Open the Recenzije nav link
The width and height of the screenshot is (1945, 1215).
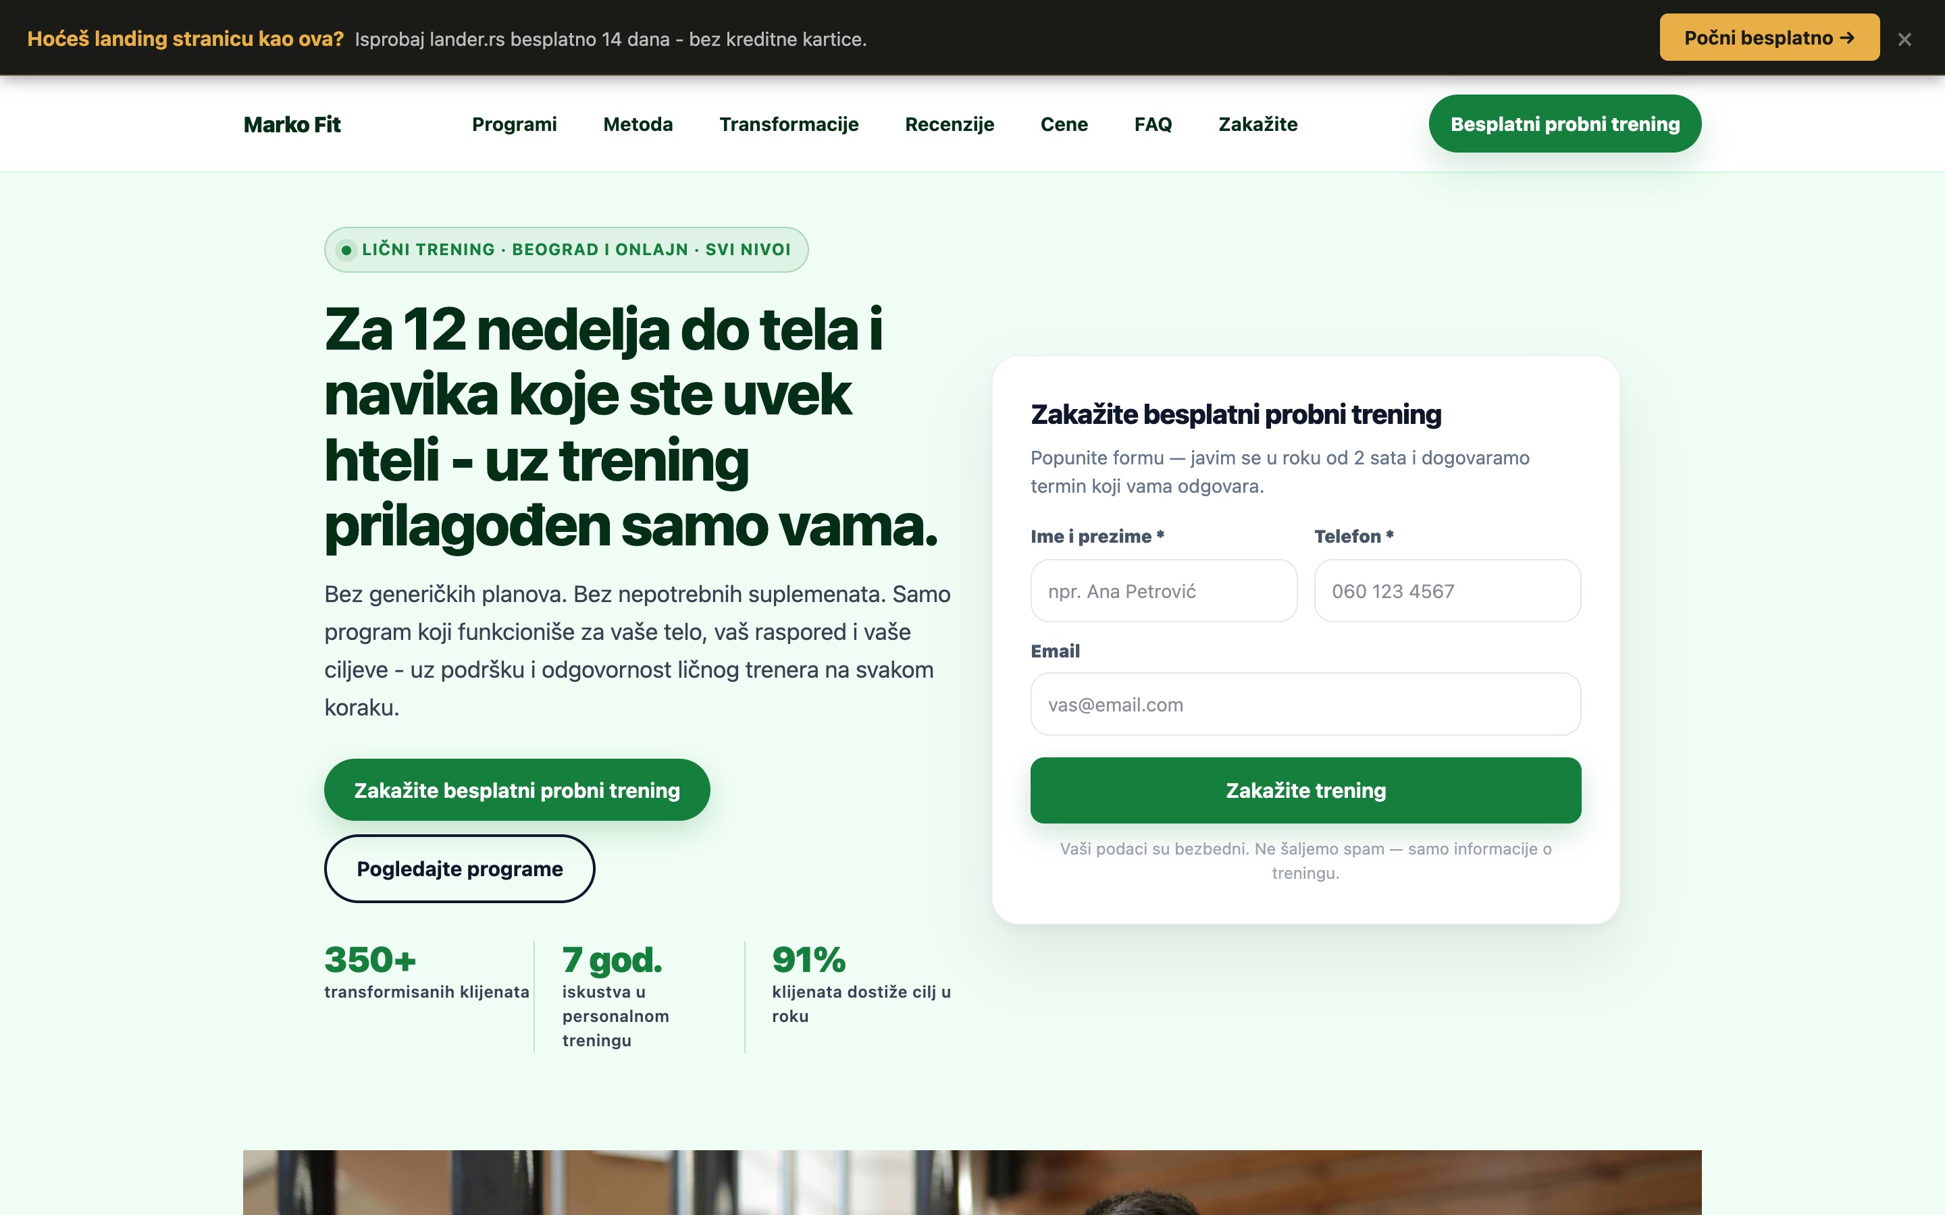click(x=949, y=124)
